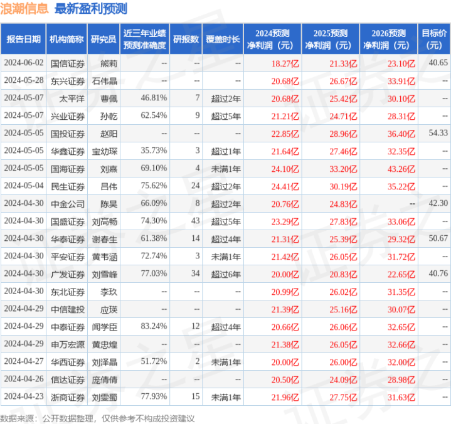The image size is (451, 424).
Task: Select the 华鑫证券 institution cell
Action: (x=68, y=151)
